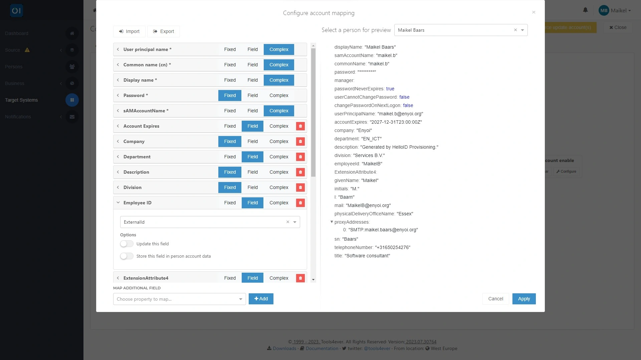This screenshot has height=360, width=641.
Task: Toggle 'Store this field in person account data'
Action: point(127,256)
